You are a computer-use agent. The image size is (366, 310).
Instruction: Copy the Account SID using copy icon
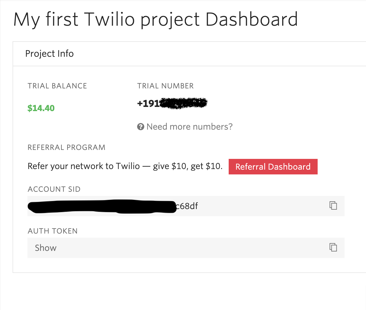coord(333,205)
